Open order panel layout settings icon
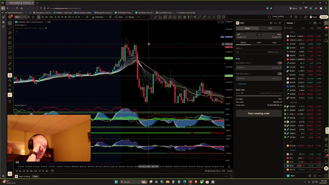This screenshot has width=329, height=185. (271, 23)
